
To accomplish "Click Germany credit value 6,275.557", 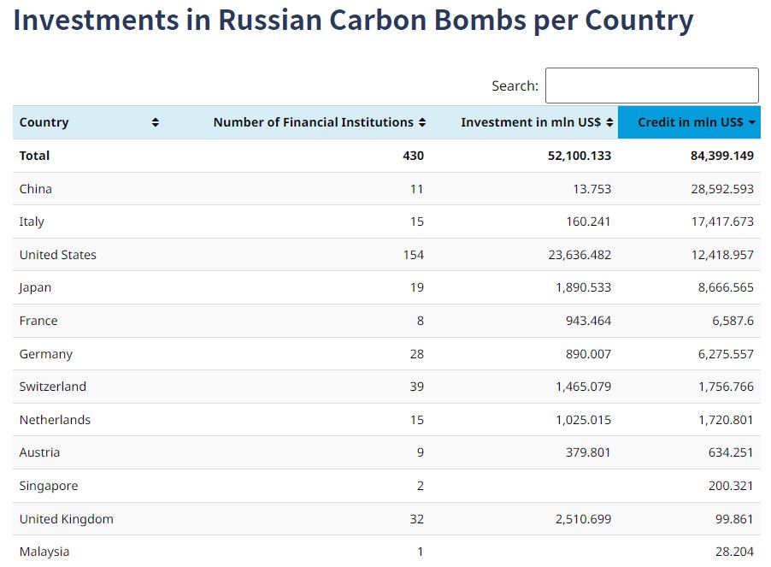I will click(x=726, y=354).
